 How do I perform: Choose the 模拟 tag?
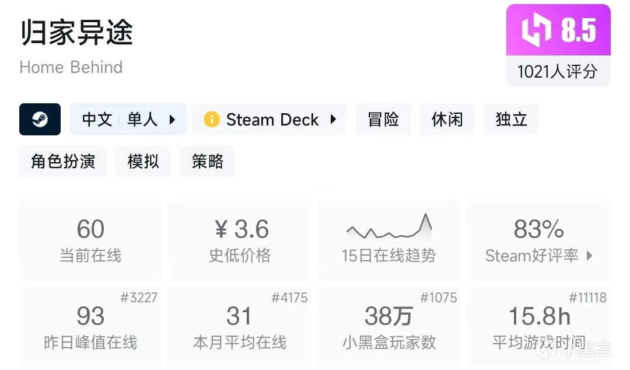pos(143,161)
